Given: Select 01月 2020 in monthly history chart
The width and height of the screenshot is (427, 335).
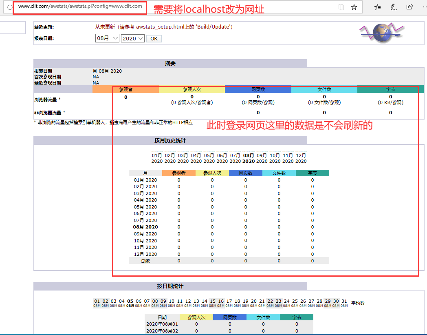Looking at the screenshot, I should 157,158.
